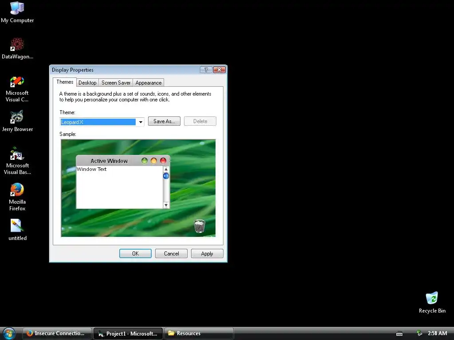Click the Cancel button

click(171, 254)
